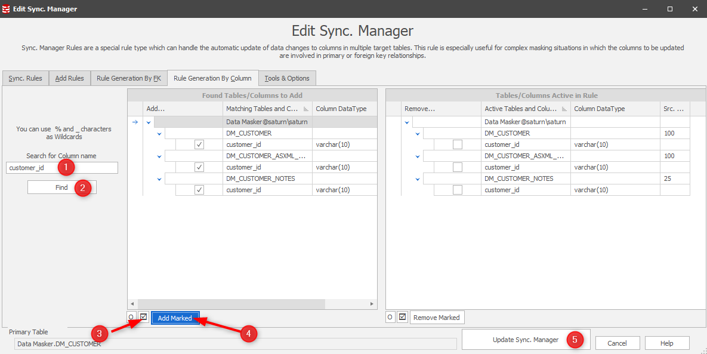
Task: Collapse DM_CUSTOMER_NOTES node in Active Rule panel
Action: coord(418,179)
